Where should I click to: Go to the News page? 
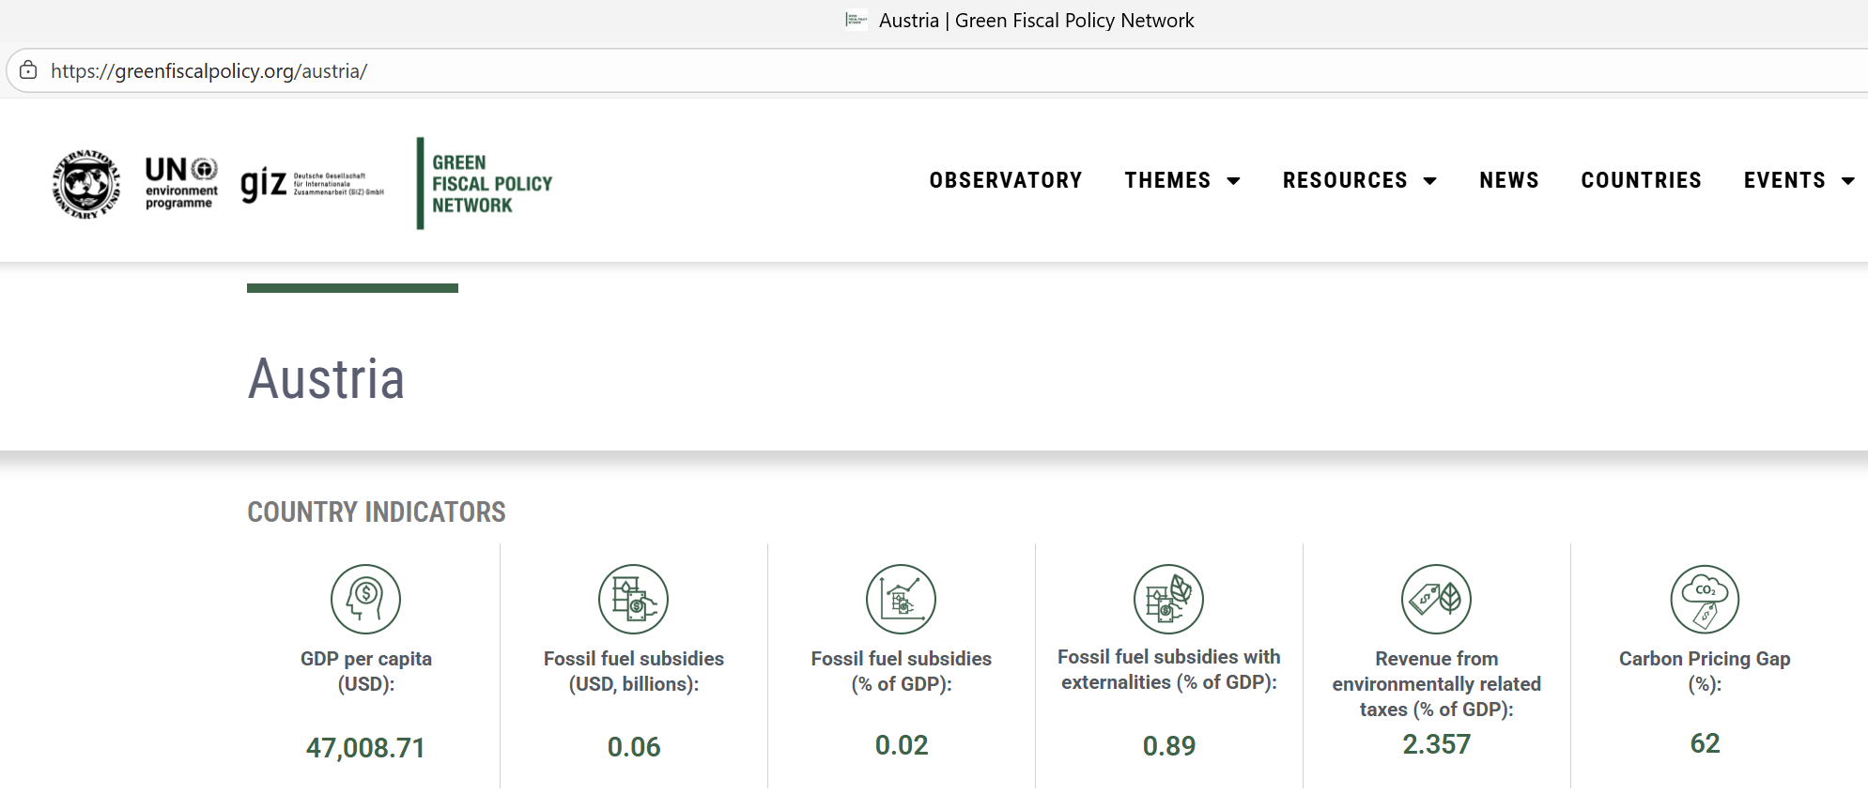(1508, 180)
